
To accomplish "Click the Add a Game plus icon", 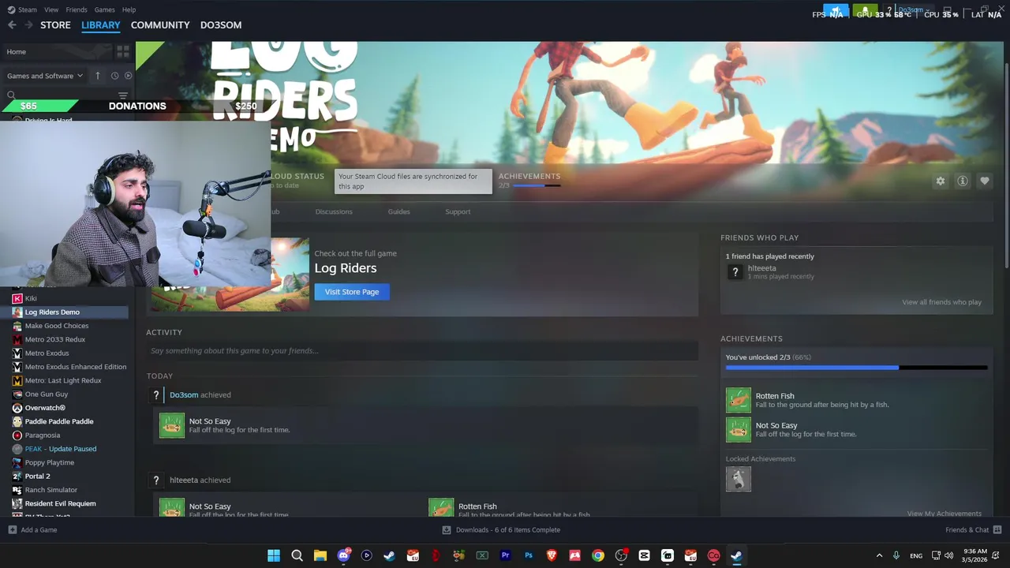I will 12,530.
